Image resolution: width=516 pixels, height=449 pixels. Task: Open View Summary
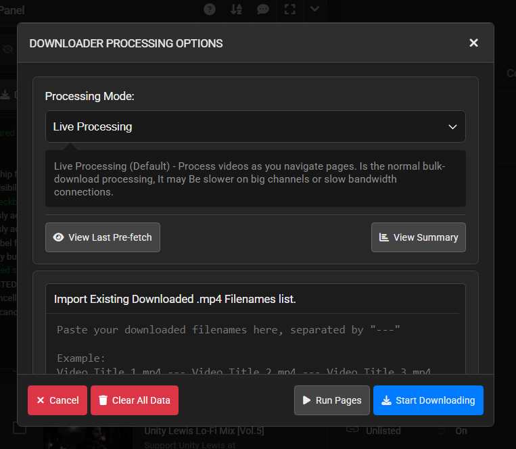click(418, 237)
